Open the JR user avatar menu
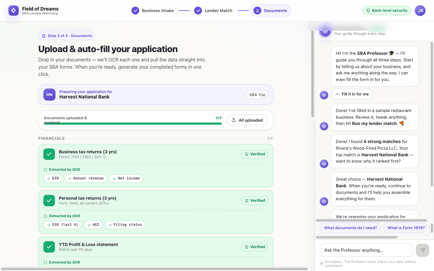 tap(420, 11)
